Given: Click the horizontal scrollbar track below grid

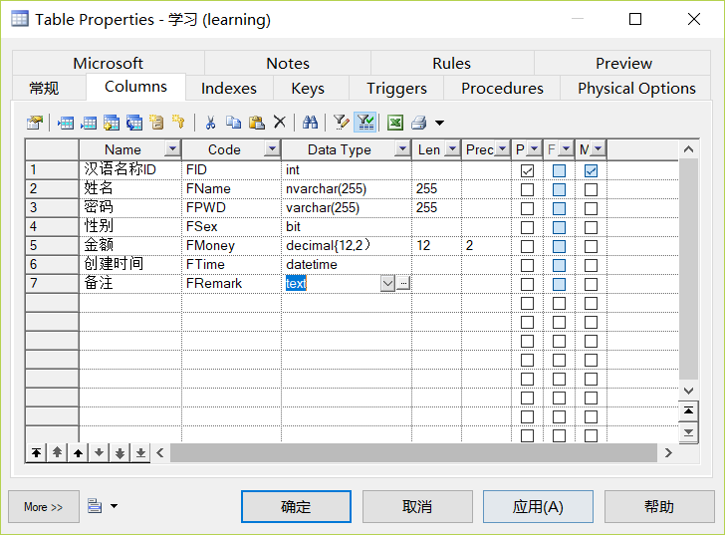Looking at the screenshot, I should point(413,452).
